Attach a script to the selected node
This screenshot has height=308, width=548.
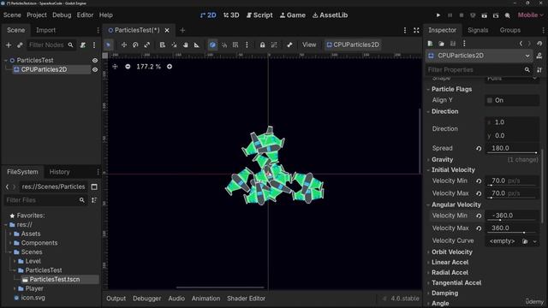click(x=83, y=45)
